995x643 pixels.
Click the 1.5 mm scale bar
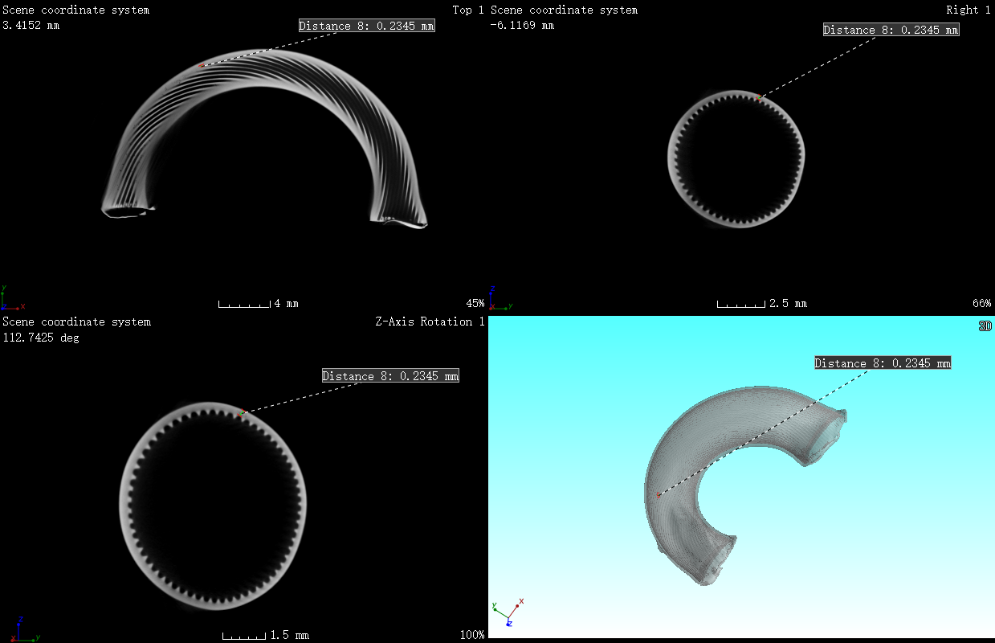click(243, 635)
